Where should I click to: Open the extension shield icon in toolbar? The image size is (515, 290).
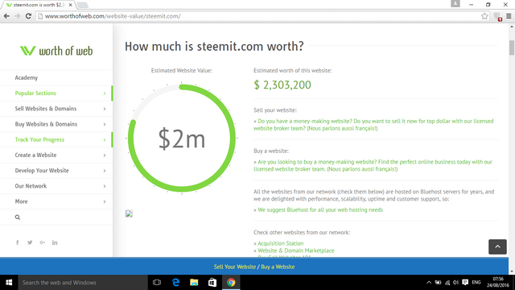(x=497, y=16)
